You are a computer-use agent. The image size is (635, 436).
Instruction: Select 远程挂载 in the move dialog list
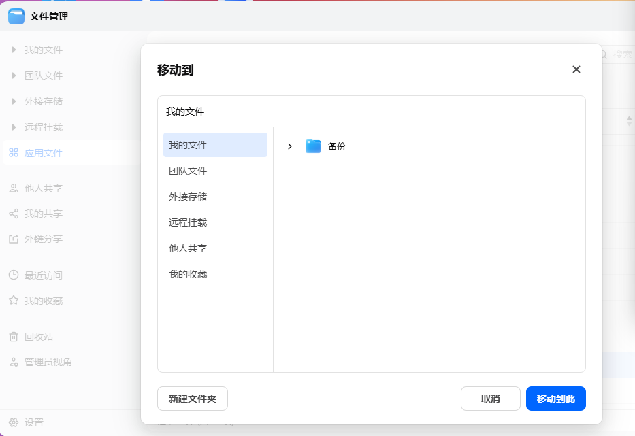(188, 222)
